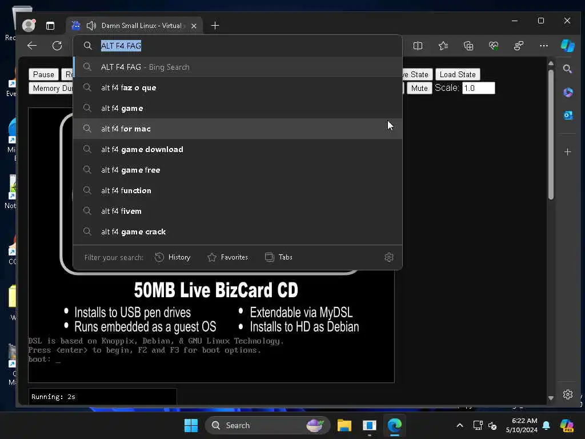
Task: Mute the tab via speaker icon
Action: (x=91, y=26)
